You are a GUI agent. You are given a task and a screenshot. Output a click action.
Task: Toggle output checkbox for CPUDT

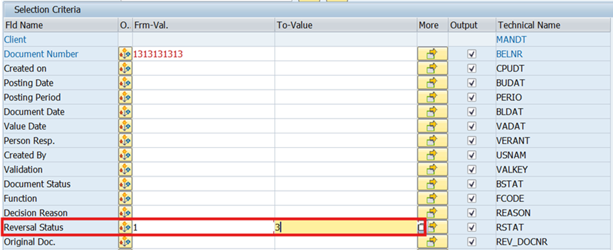pos(472,69)
